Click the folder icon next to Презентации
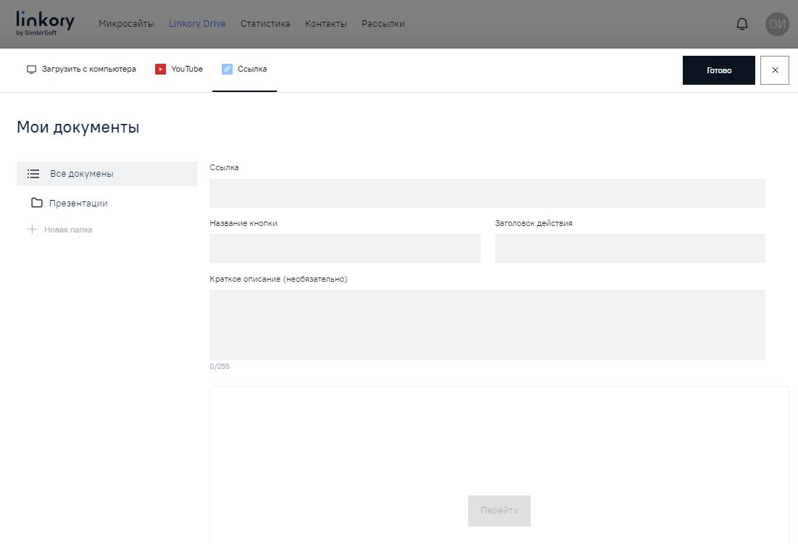Screen dimensions: 798x544 coord(37,203)
